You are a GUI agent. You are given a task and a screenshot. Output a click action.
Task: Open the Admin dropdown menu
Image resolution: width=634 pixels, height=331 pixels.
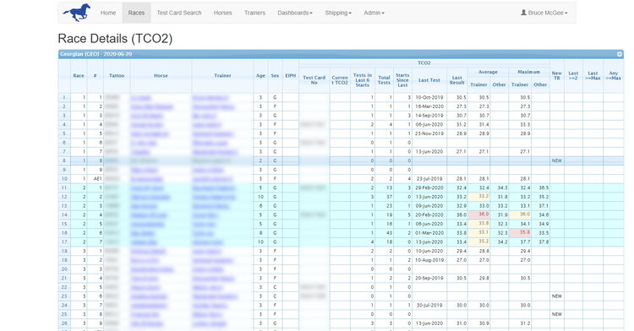tap(374, 13)
